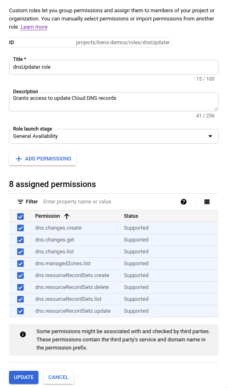Uncheck dns.resourceRecordSets.delete permission

(x=20, y=287)
